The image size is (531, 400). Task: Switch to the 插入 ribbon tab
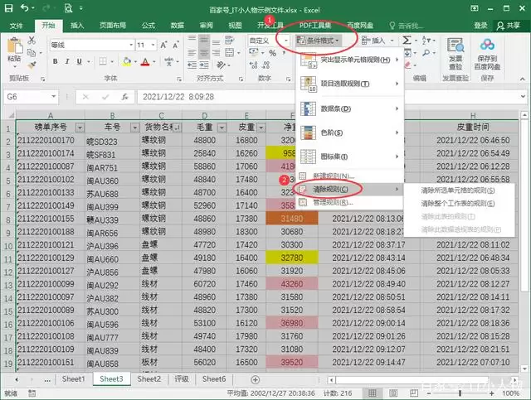tap(77, 26)
